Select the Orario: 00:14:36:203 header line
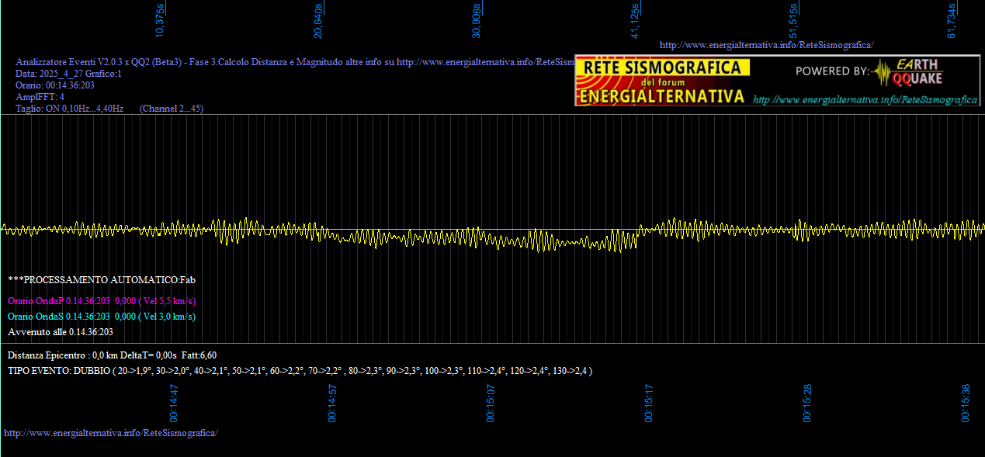The image size is (985, 457). point(55,85)
